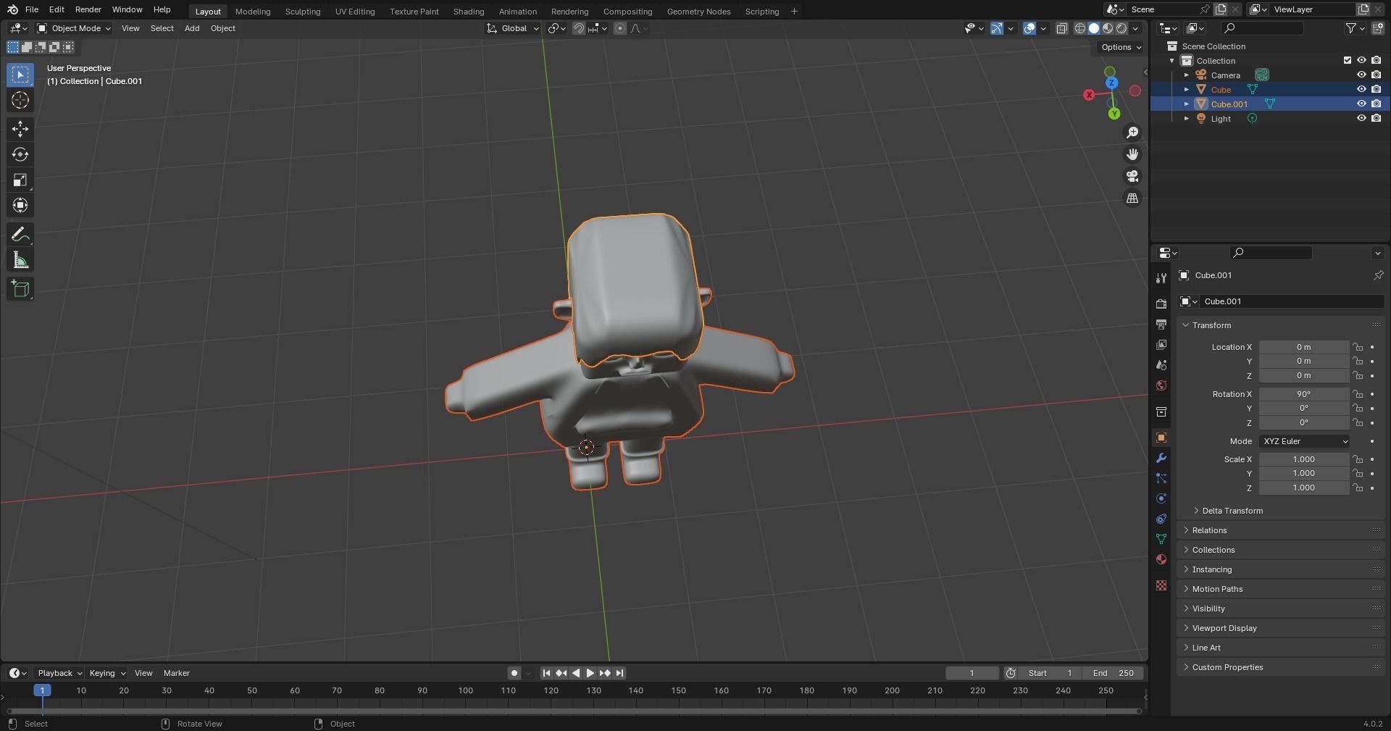Click the zoom magnifier viewport icon

(1132, 133)
